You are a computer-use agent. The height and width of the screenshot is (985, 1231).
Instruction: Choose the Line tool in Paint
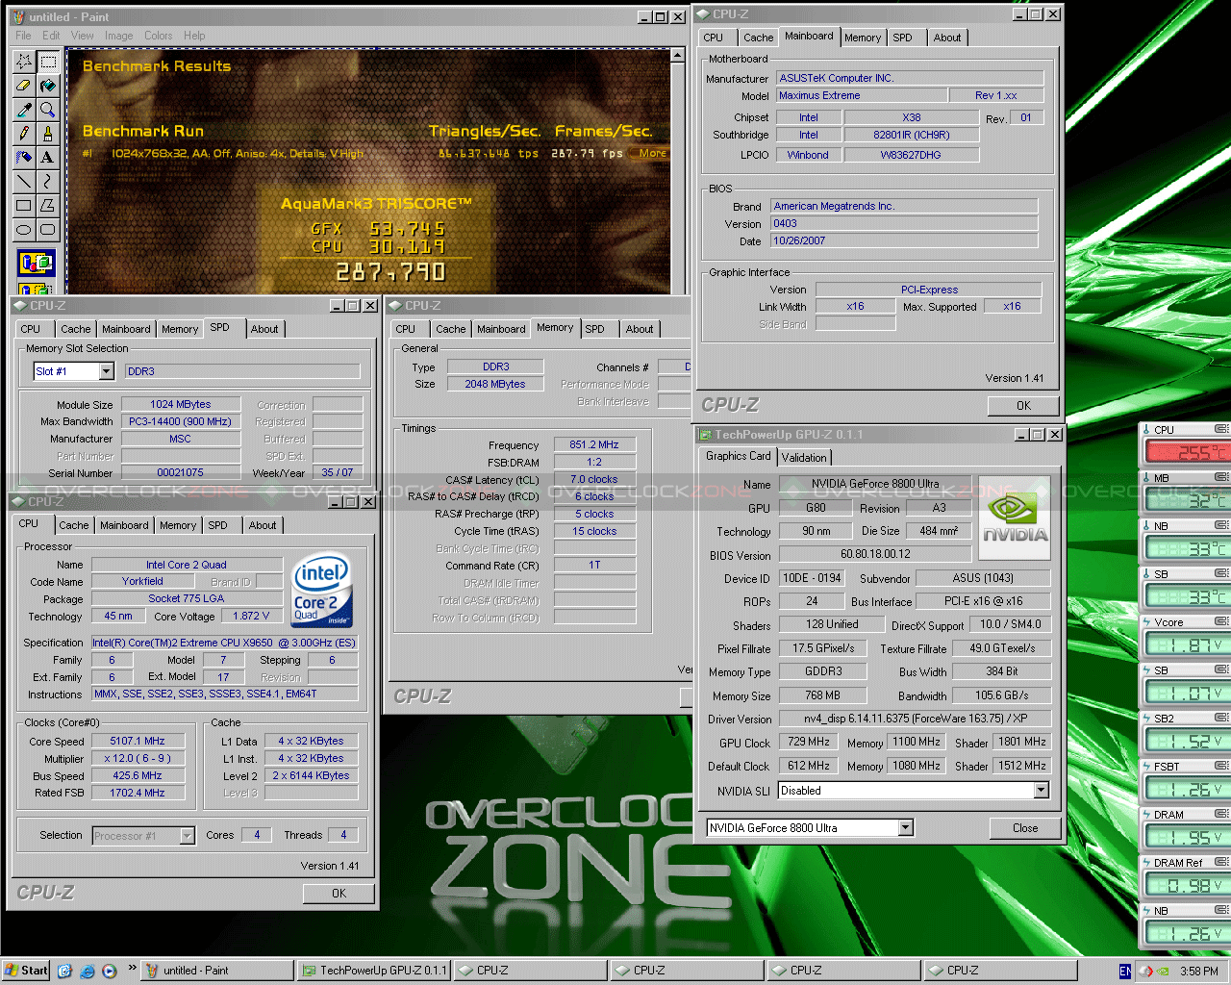tap(24, 181)
